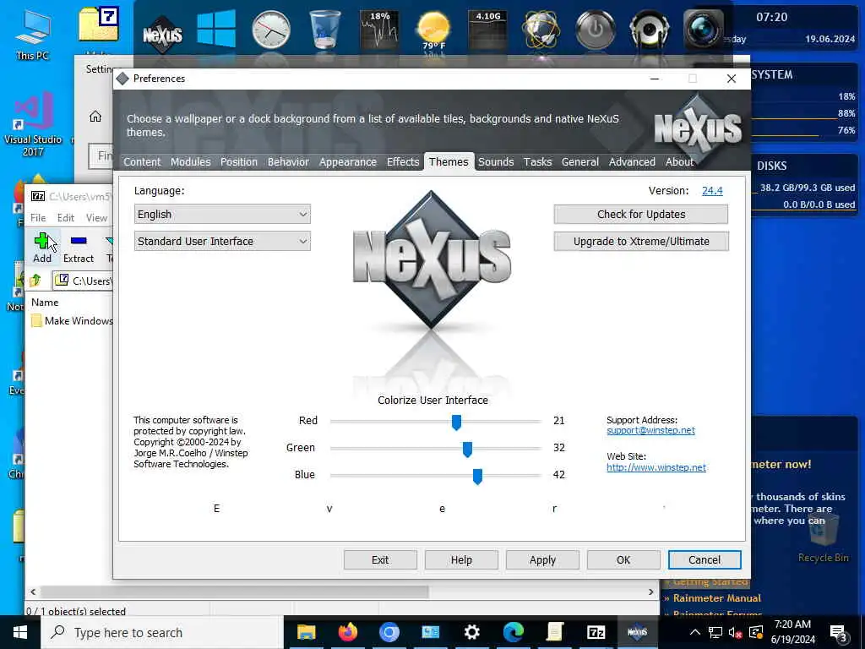Open the Effects tab
The height and width of the screenshot is (649, 865).
(403, 161)
